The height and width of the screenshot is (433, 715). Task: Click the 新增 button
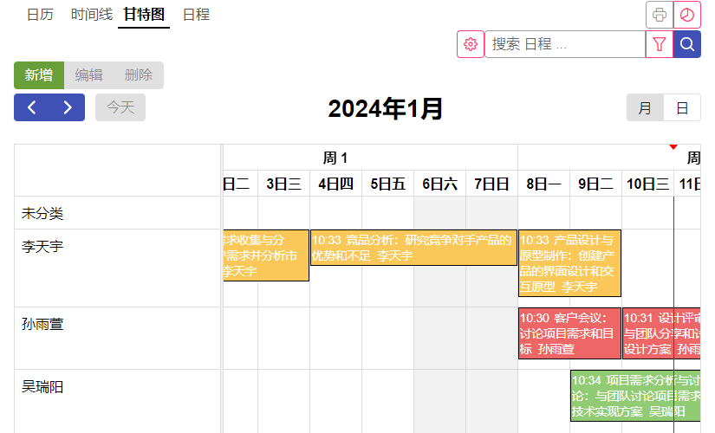(39, 75)
